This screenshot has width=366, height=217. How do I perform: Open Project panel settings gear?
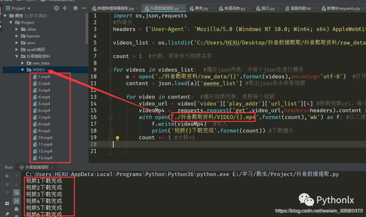pyautogui.click(x=75, y=8)
